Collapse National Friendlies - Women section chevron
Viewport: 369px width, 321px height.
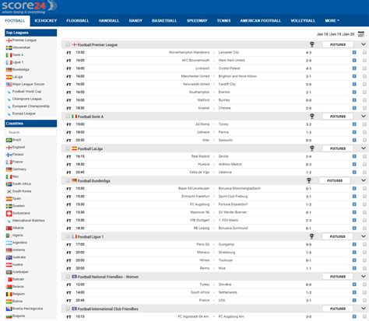click(364, 277)
